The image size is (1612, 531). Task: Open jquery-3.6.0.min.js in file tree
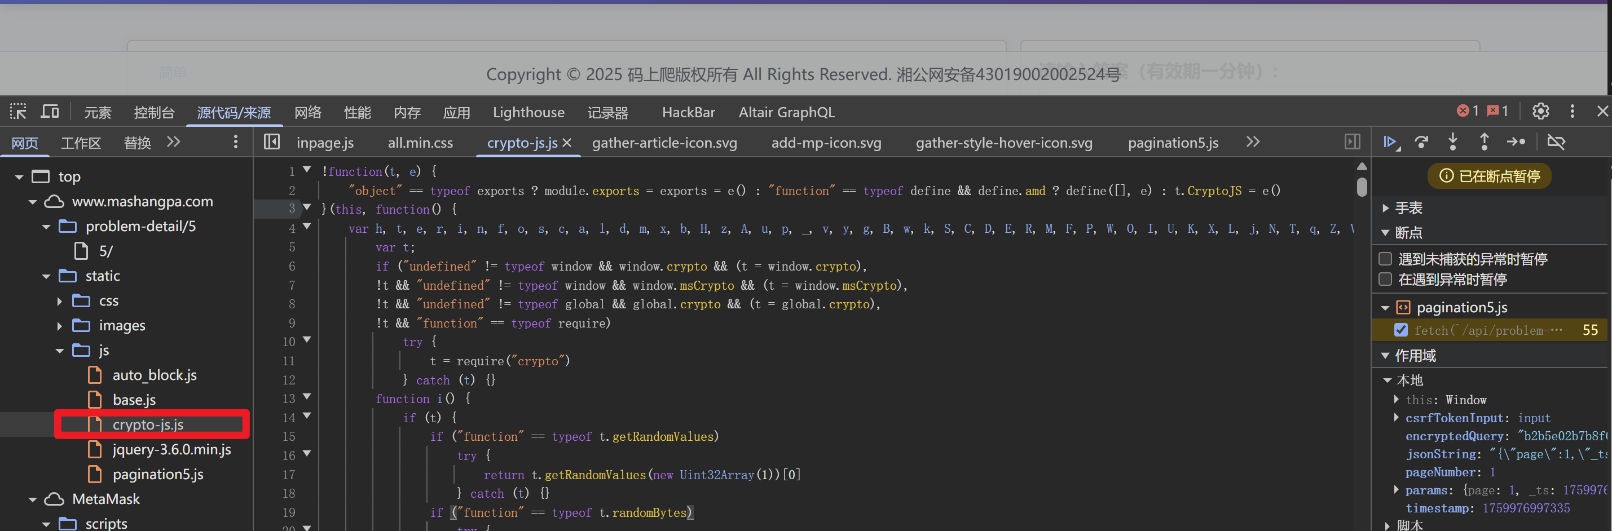pos(171,450)
